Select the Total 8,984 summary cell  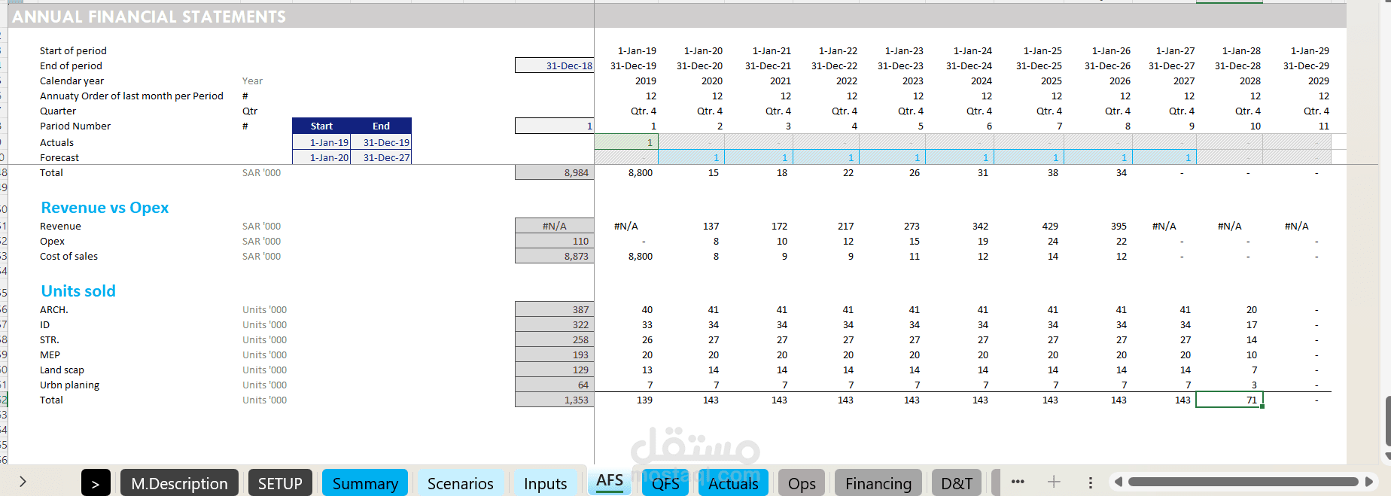point(555,172)
